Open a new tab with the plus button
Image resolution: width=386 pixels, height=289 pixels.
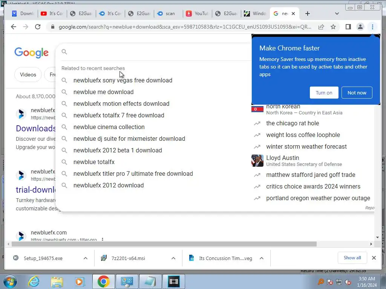tap(308, 14)
